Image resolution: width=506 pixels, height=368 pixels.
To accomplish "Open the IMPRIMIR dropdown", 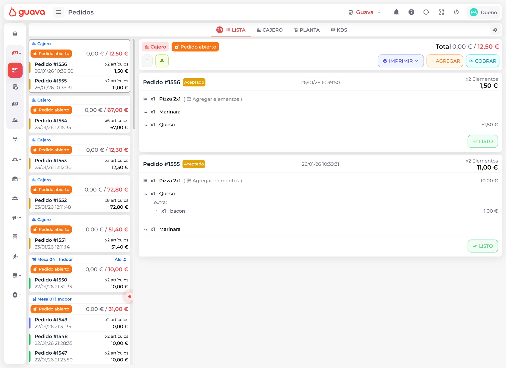I will pos(401,61).
